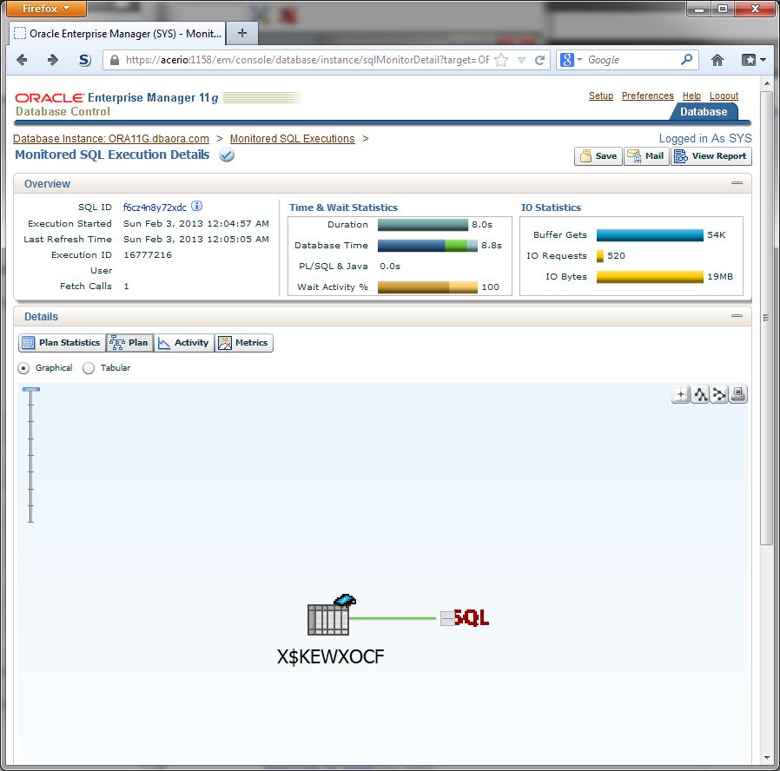Viewport: 780px width, 771px height.
Task: Select the Database tab
Action: (704, 112)
